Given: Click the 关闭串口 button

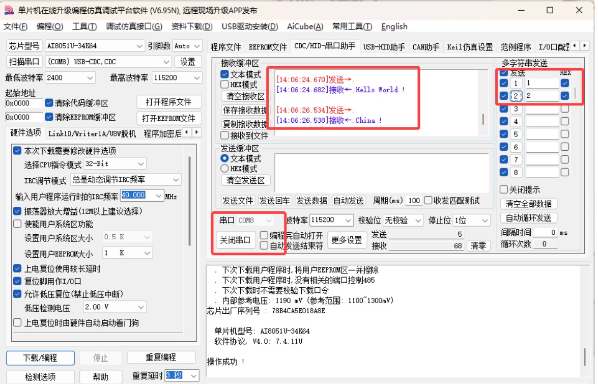Looking at the screenshot, I should 235,240.
